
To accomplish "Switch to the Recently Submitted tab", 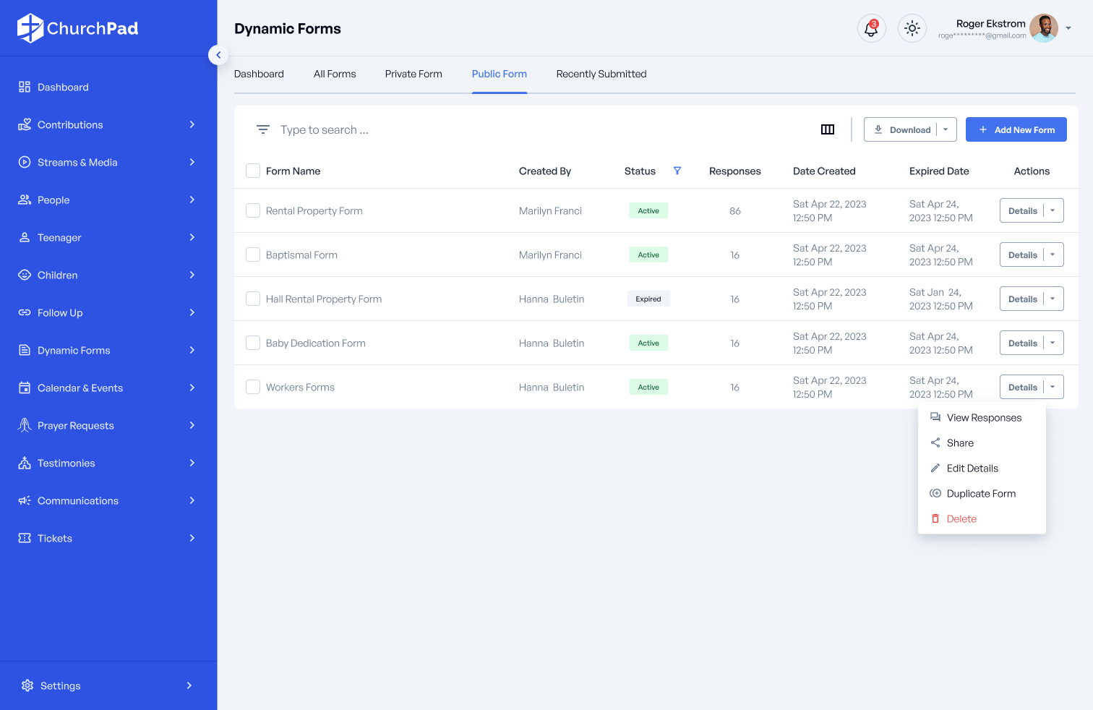I will coord(601,74).
